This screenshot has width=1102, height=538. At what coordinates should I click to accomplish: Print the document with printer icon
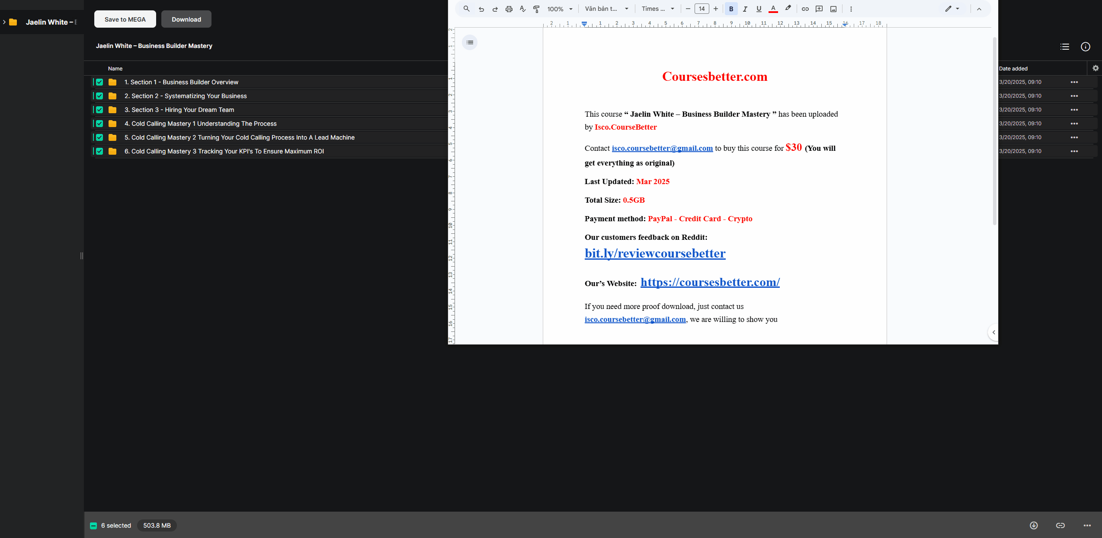(x=509, y=9)
